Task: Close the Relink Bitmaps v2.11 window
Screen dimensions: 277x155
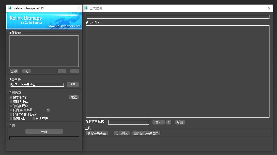Action: pos(79,8)
